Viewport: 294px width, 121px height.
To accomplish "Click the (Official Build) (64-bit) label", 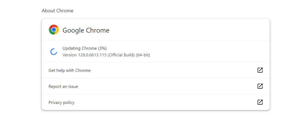I will (129, 55).
